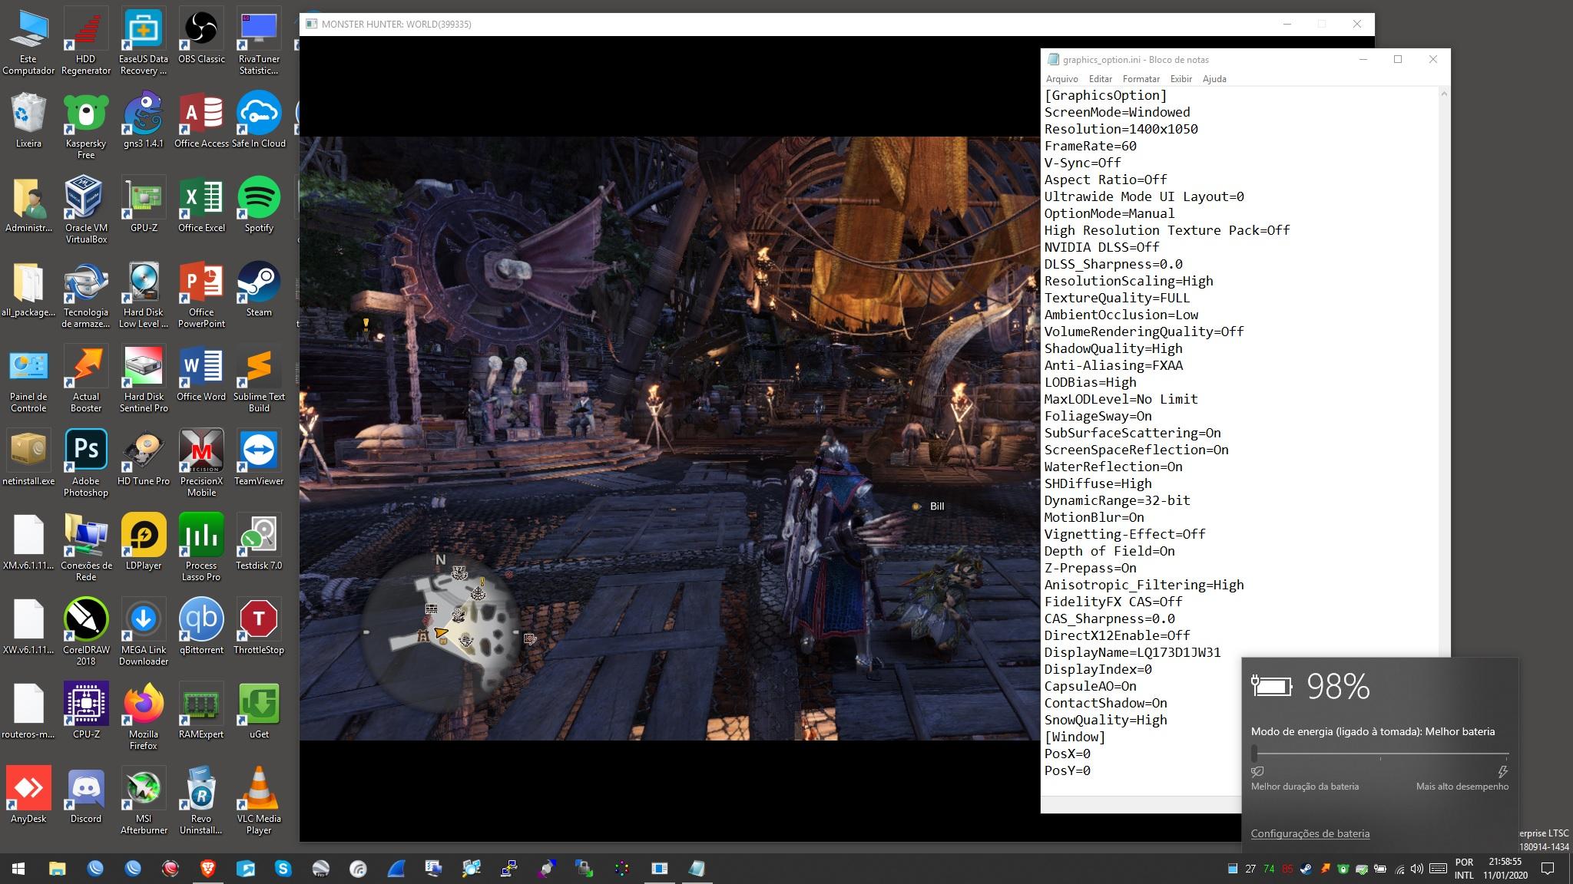Screen dimensions: 1573x884
Task: Open the RAMExpert desktop shortcut
Action: pos(201,710)
